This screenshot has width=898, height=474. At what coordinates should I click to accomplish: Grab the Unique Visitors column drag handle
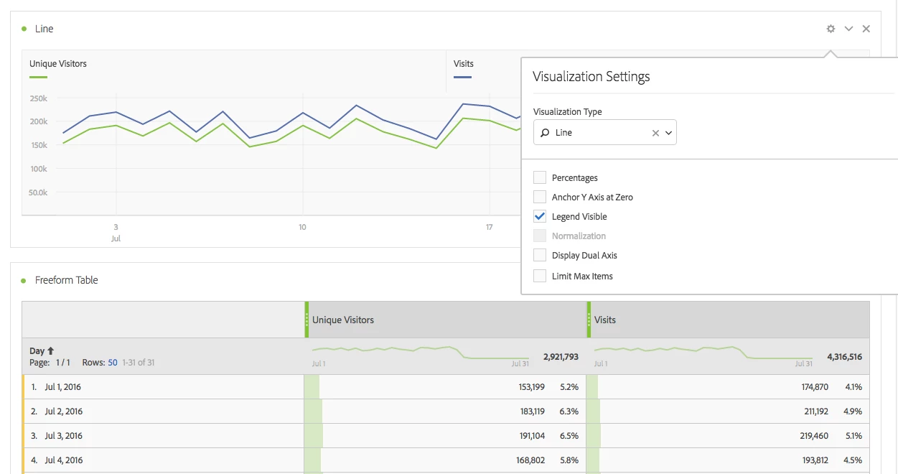point(307,320)
